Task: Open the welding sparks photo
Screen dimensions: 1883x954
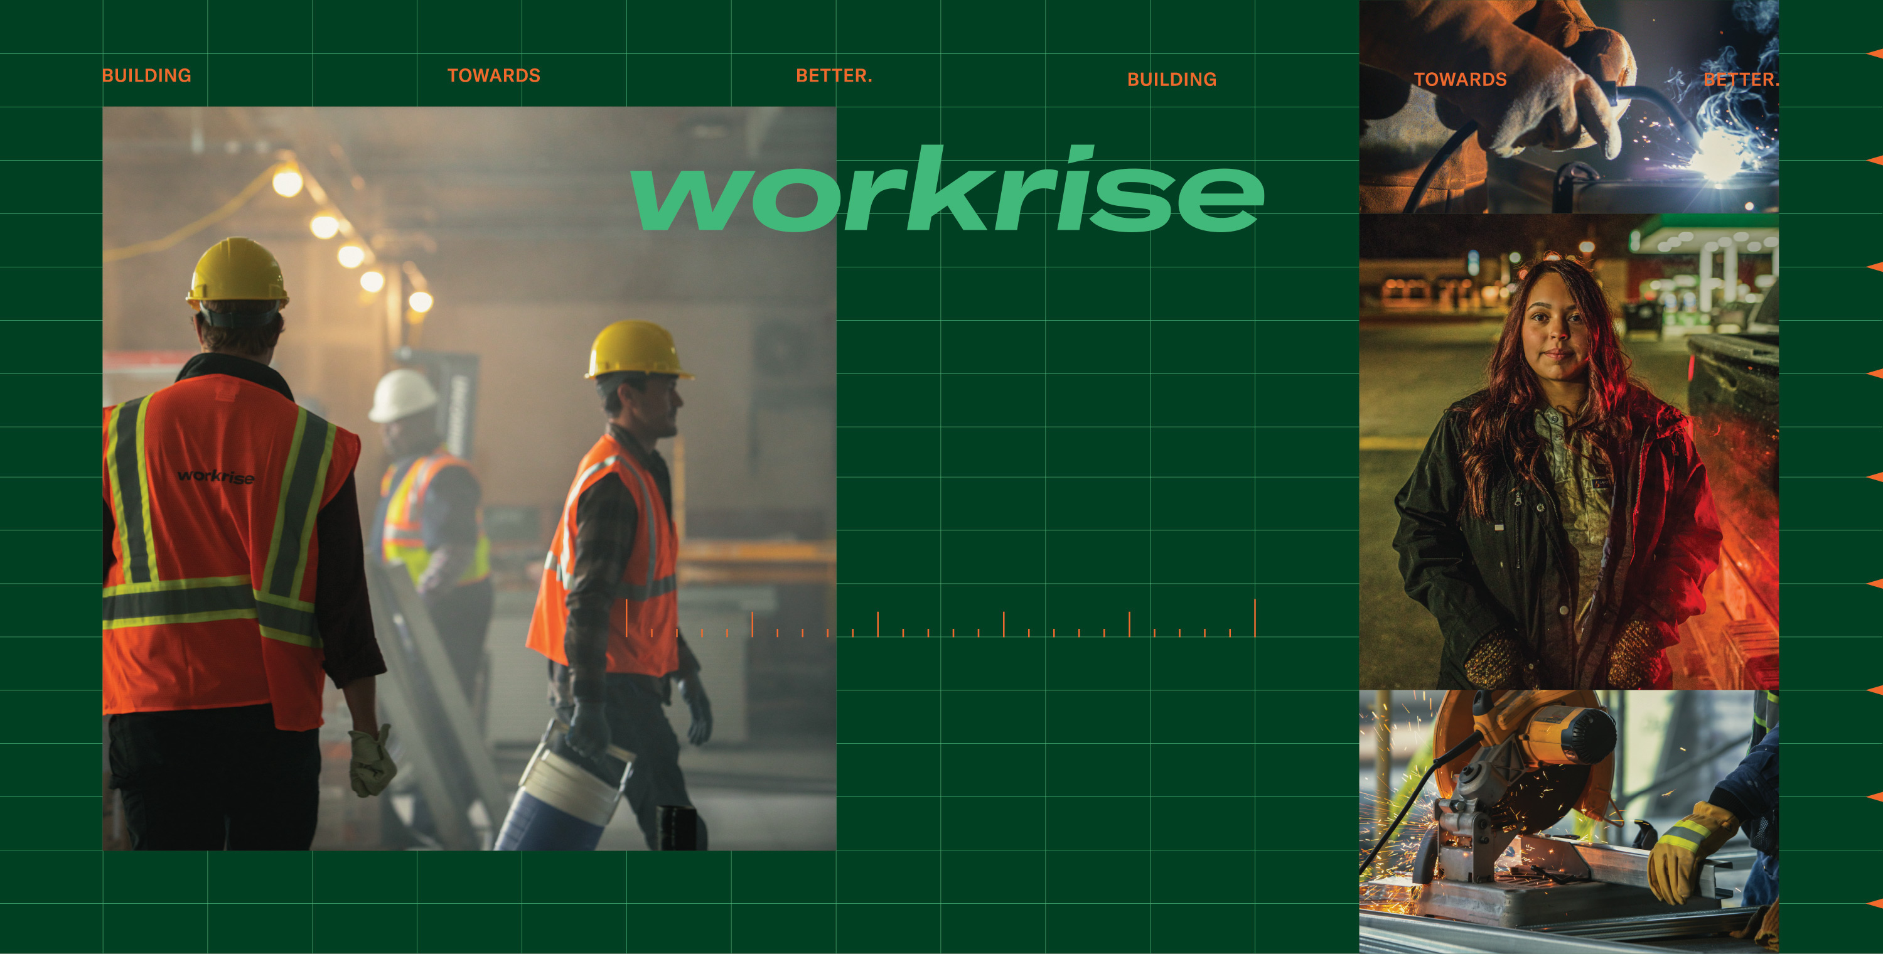Action: [1569, 107]
